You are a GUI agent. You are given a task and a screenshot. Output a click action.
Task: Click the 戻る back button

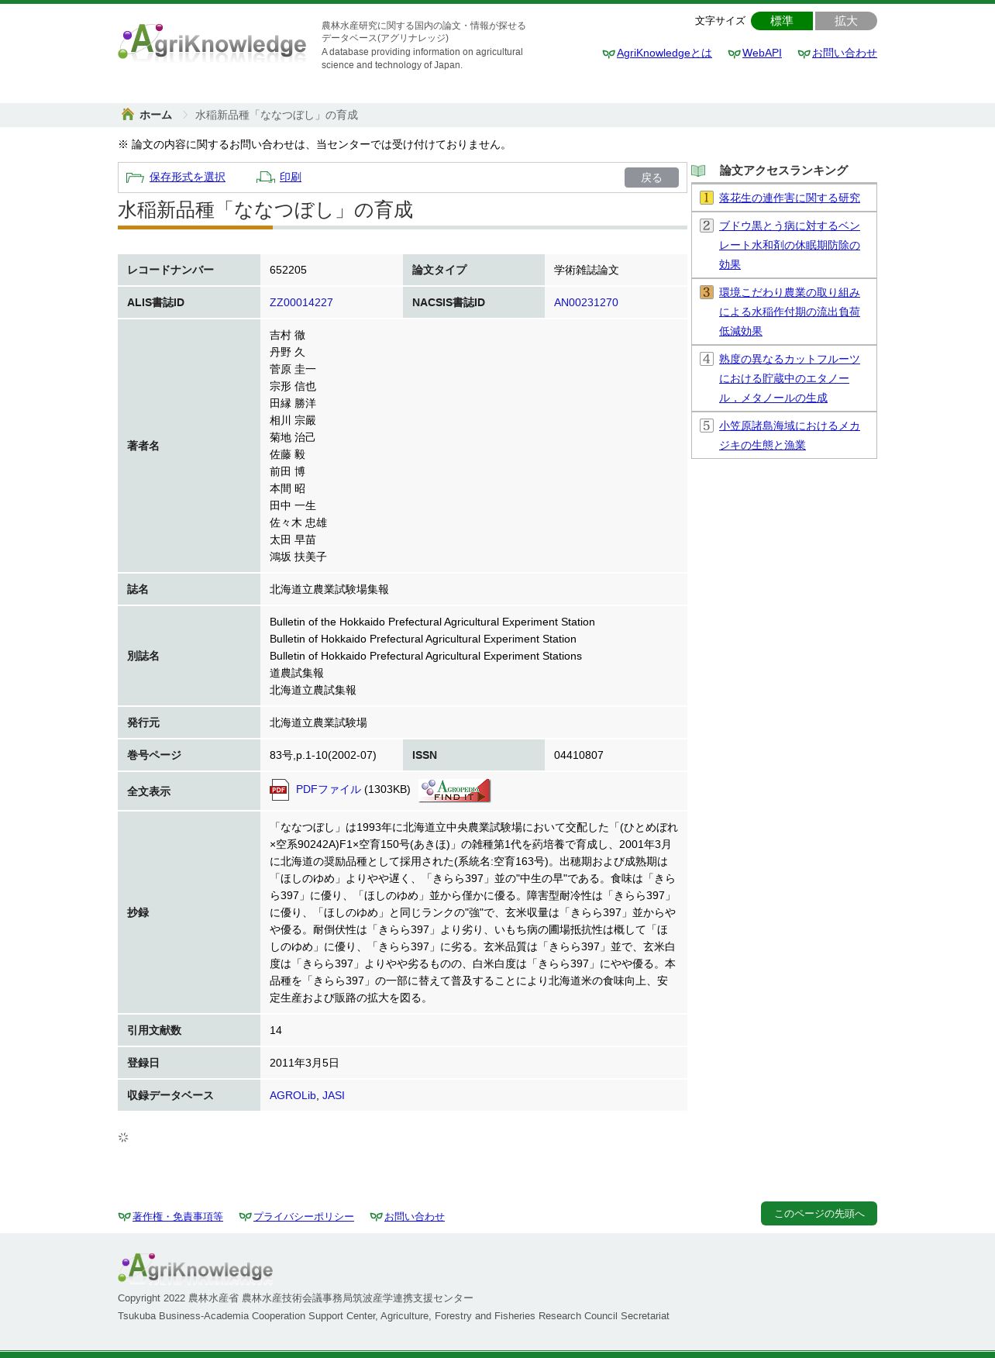point(652,178)
